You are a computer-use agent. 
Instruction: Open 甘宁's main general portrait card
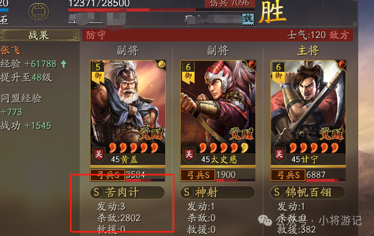308,113
